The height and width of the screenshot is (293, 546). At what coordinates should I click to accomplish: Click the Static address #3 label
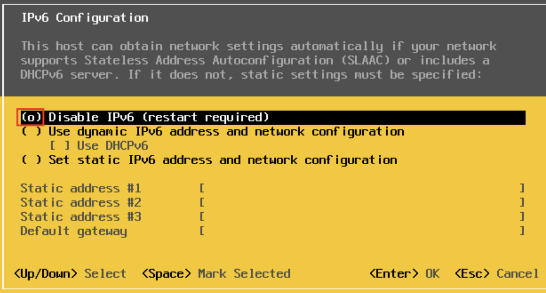click(81, 217)
